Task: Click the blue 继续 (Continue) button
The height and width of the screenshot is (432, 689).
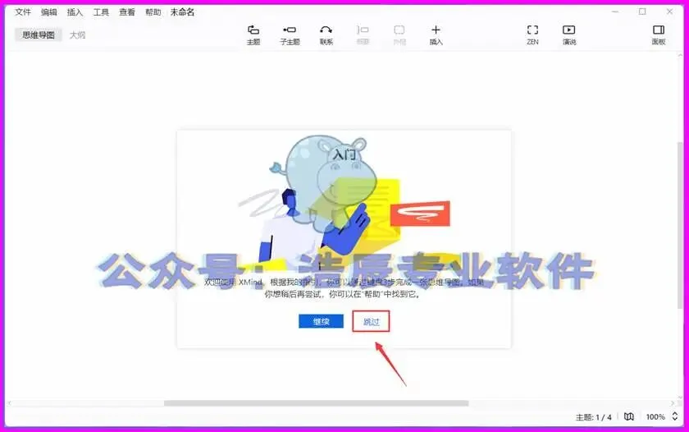Action: [322, 322]
